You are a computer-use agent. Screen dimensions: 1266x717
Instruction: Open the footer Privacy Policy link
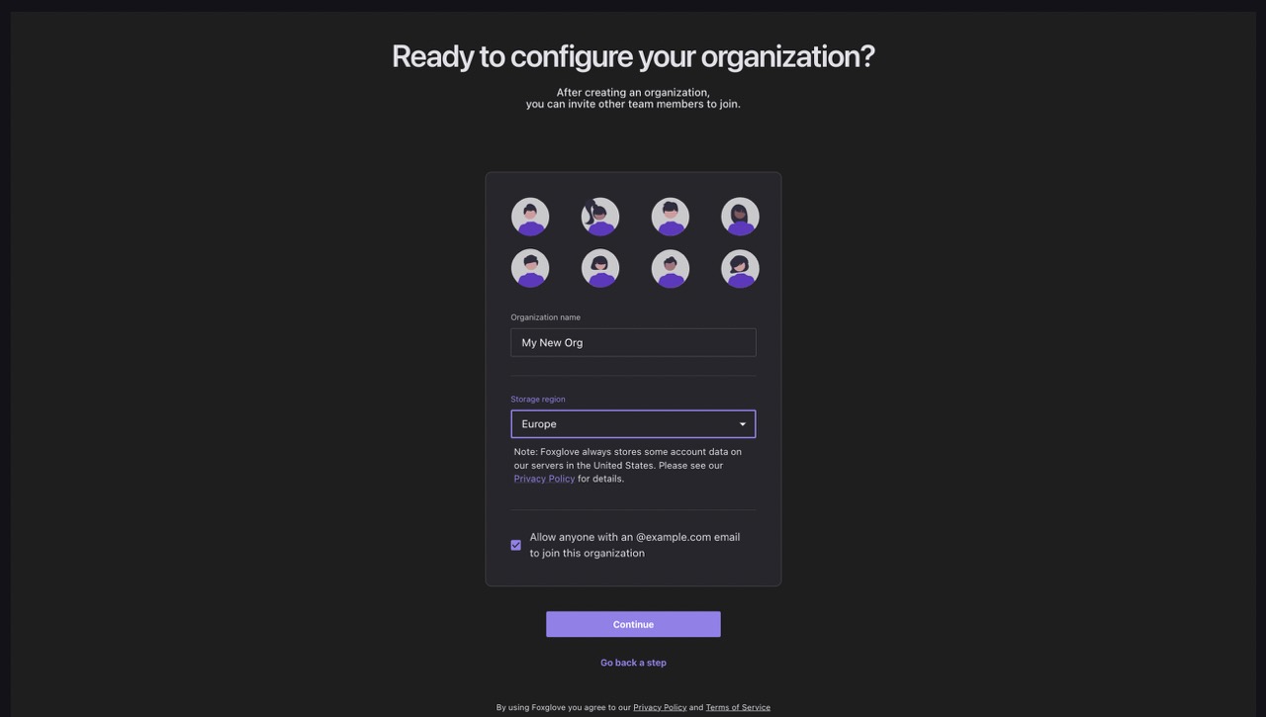(x=660, y=707)
